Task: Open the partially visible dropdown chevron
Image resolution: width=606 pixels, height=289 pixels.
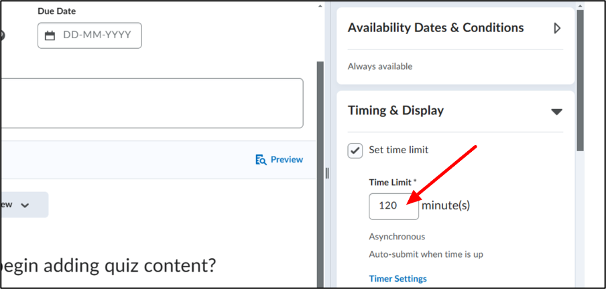Action: 25,205
